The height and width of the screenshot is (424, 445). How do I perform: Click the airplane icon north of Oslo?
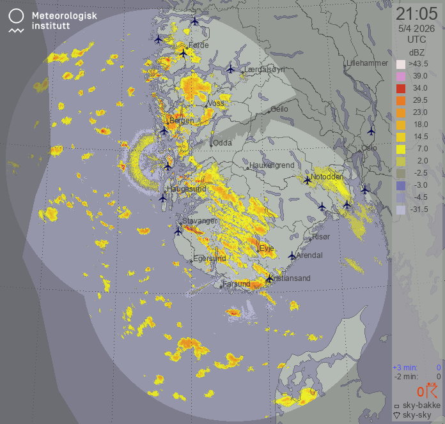[x=371, y=131]
